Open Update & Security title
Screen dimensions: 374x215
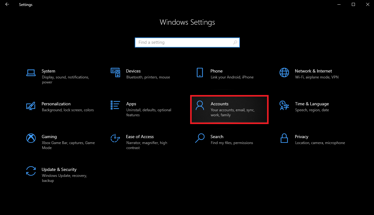click(59, 169)
